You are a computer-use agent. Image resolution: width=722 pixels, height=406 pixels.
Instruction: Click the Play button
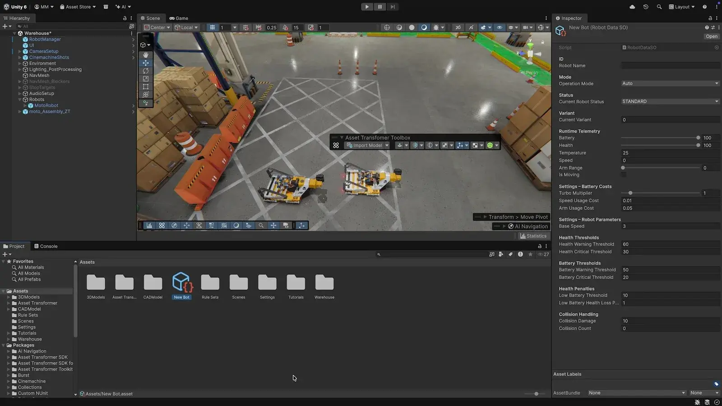367,7
